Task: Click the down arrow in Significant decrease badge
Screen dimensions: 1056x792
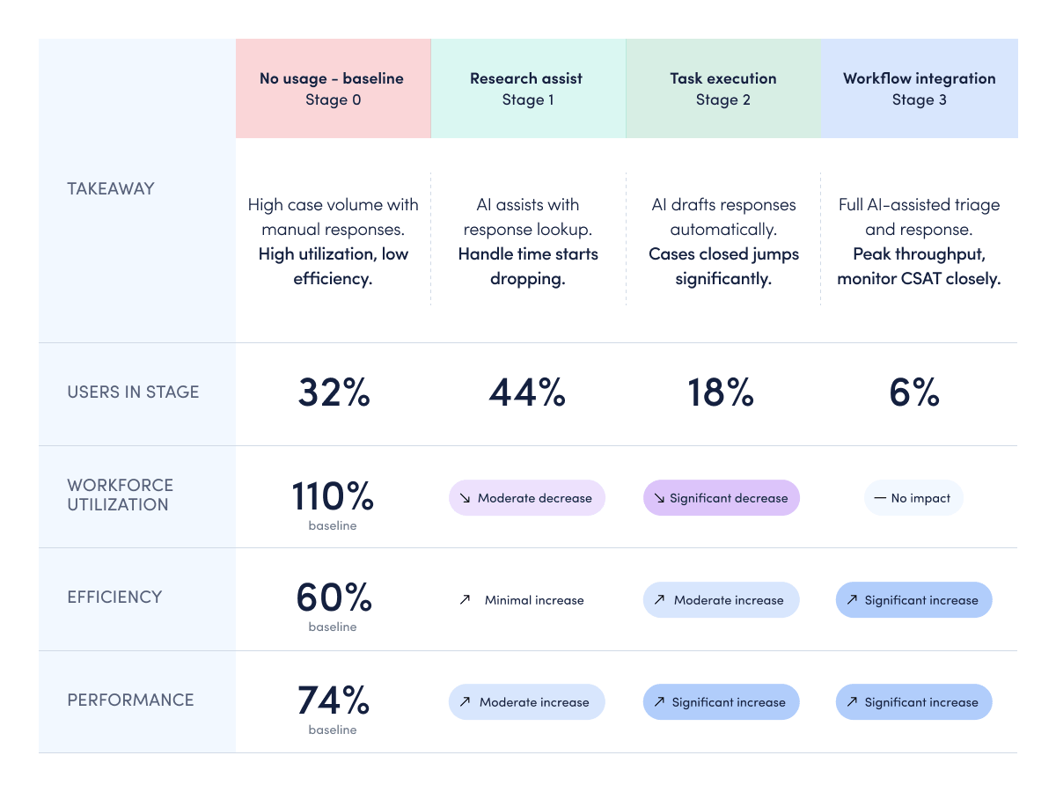Action: 657,498
